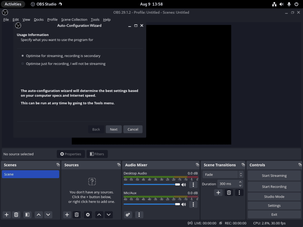Viewport: 303px width, 227px height.
Task: Open advanced audio properties gear in Audio Mixer
Action: [x=128, y=215]
